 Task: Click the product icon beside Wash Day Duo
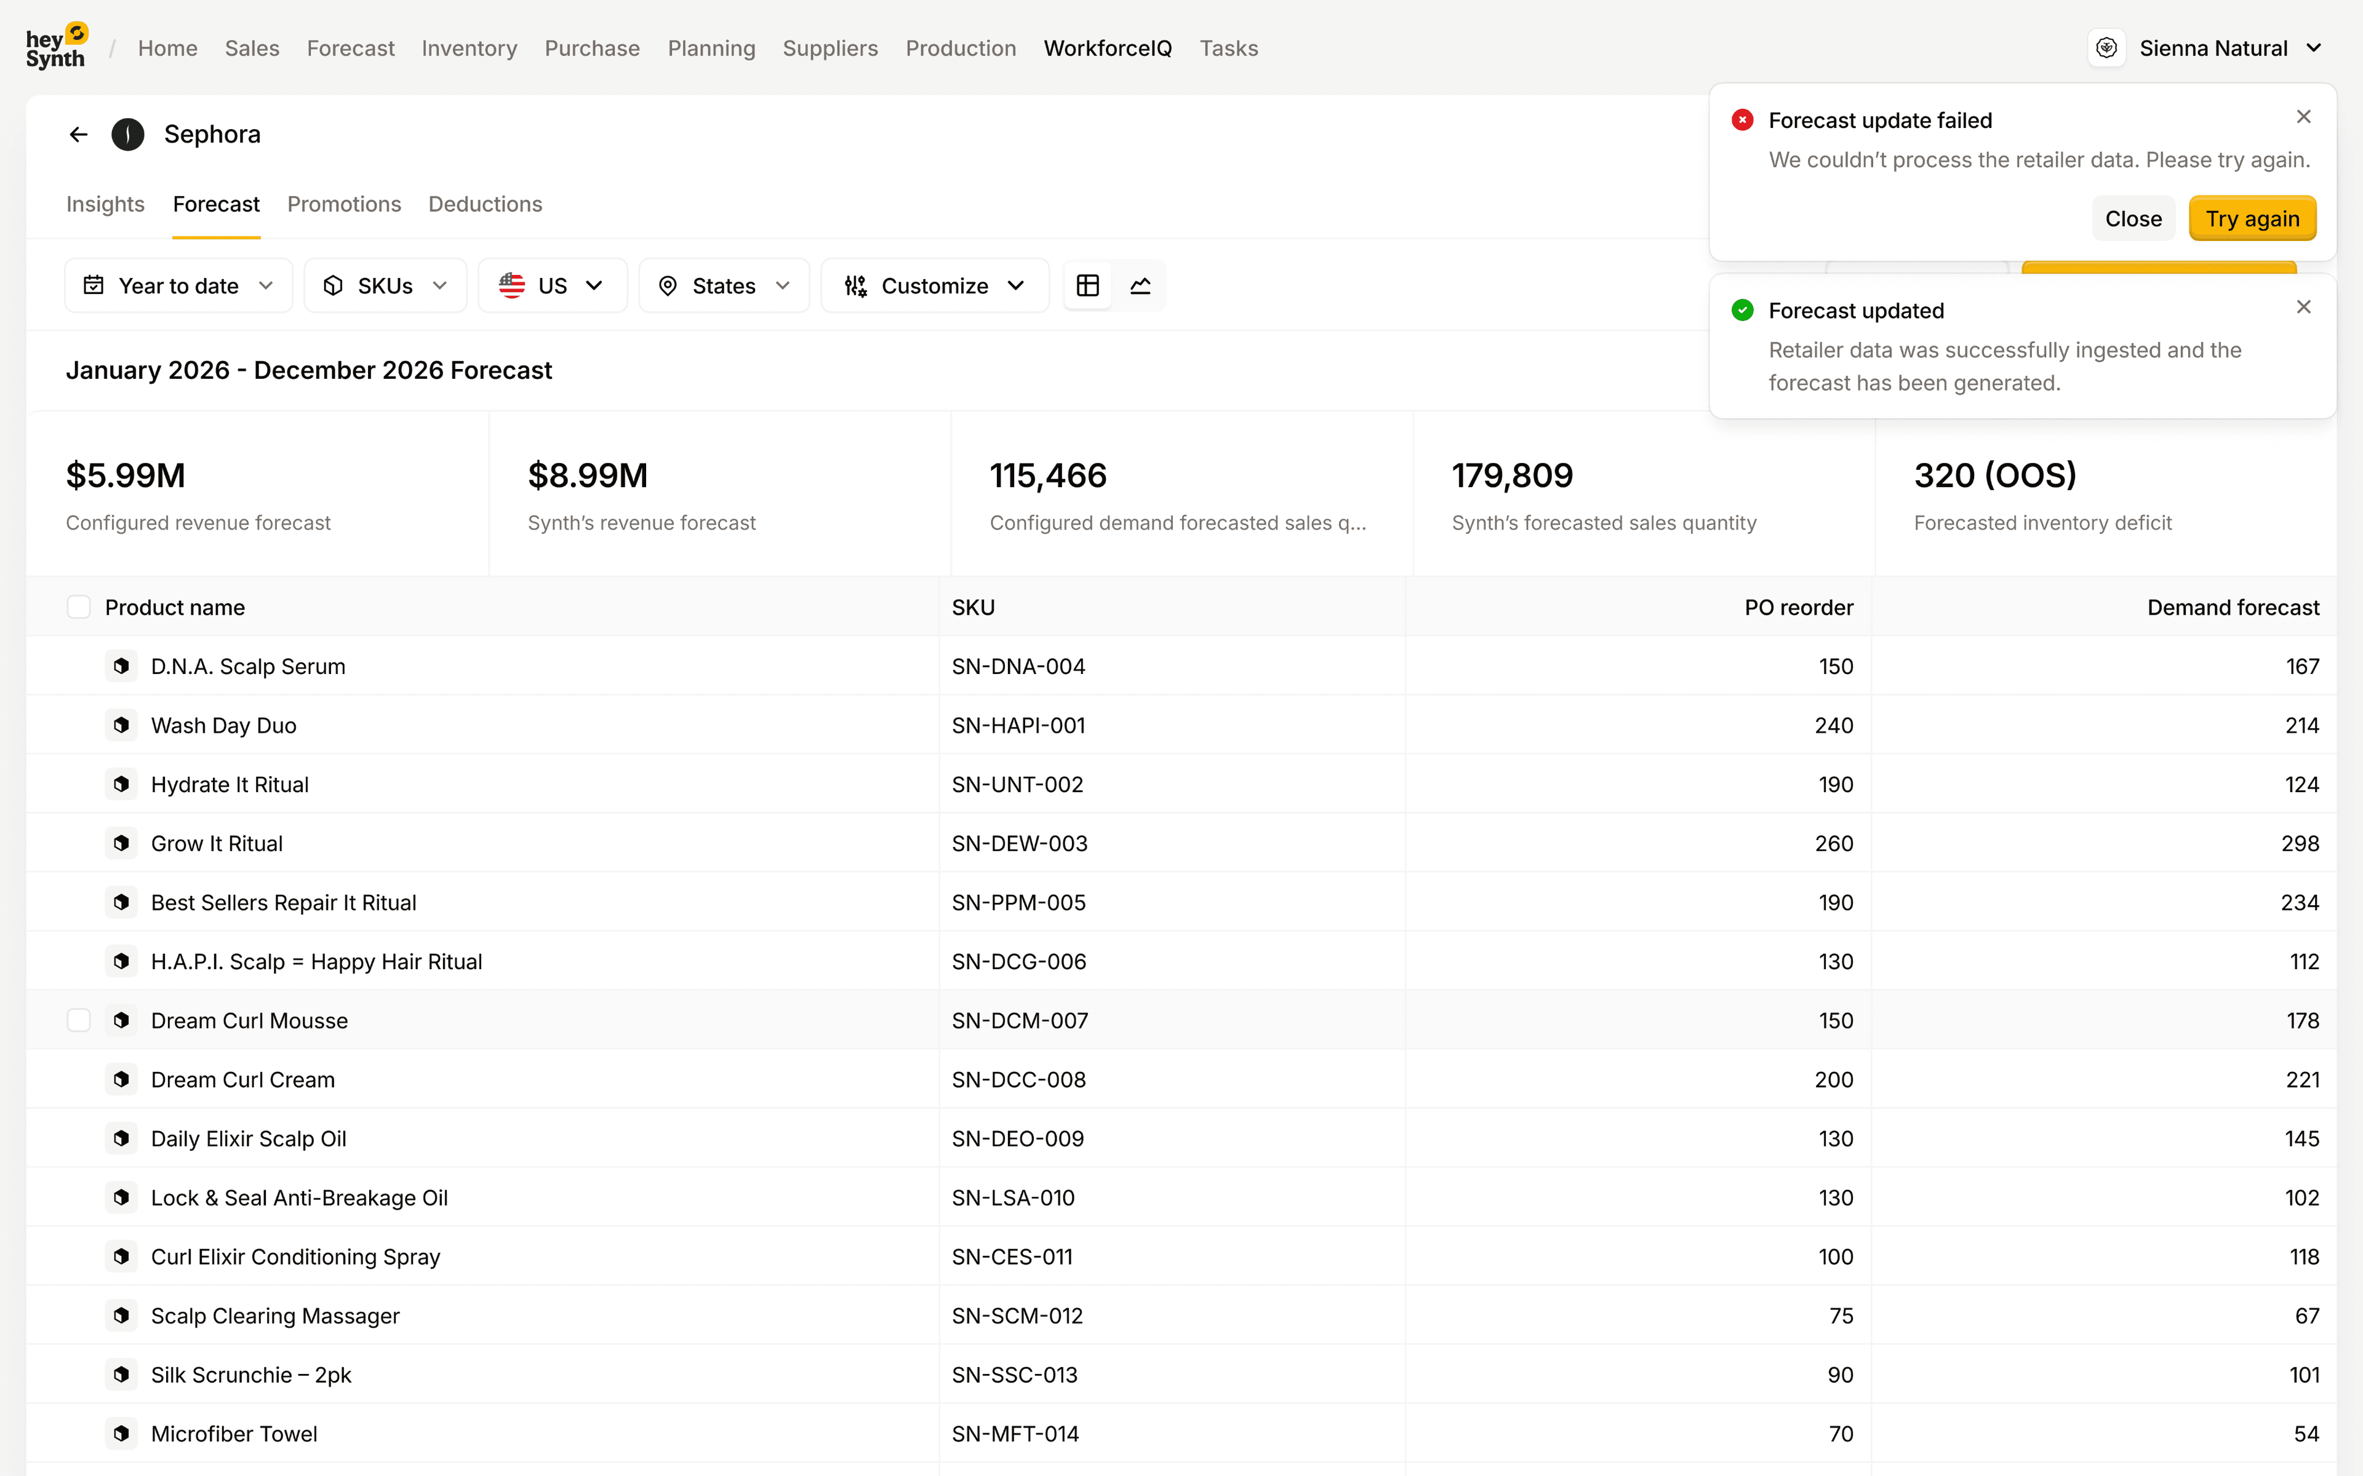(x=121, y=725)
